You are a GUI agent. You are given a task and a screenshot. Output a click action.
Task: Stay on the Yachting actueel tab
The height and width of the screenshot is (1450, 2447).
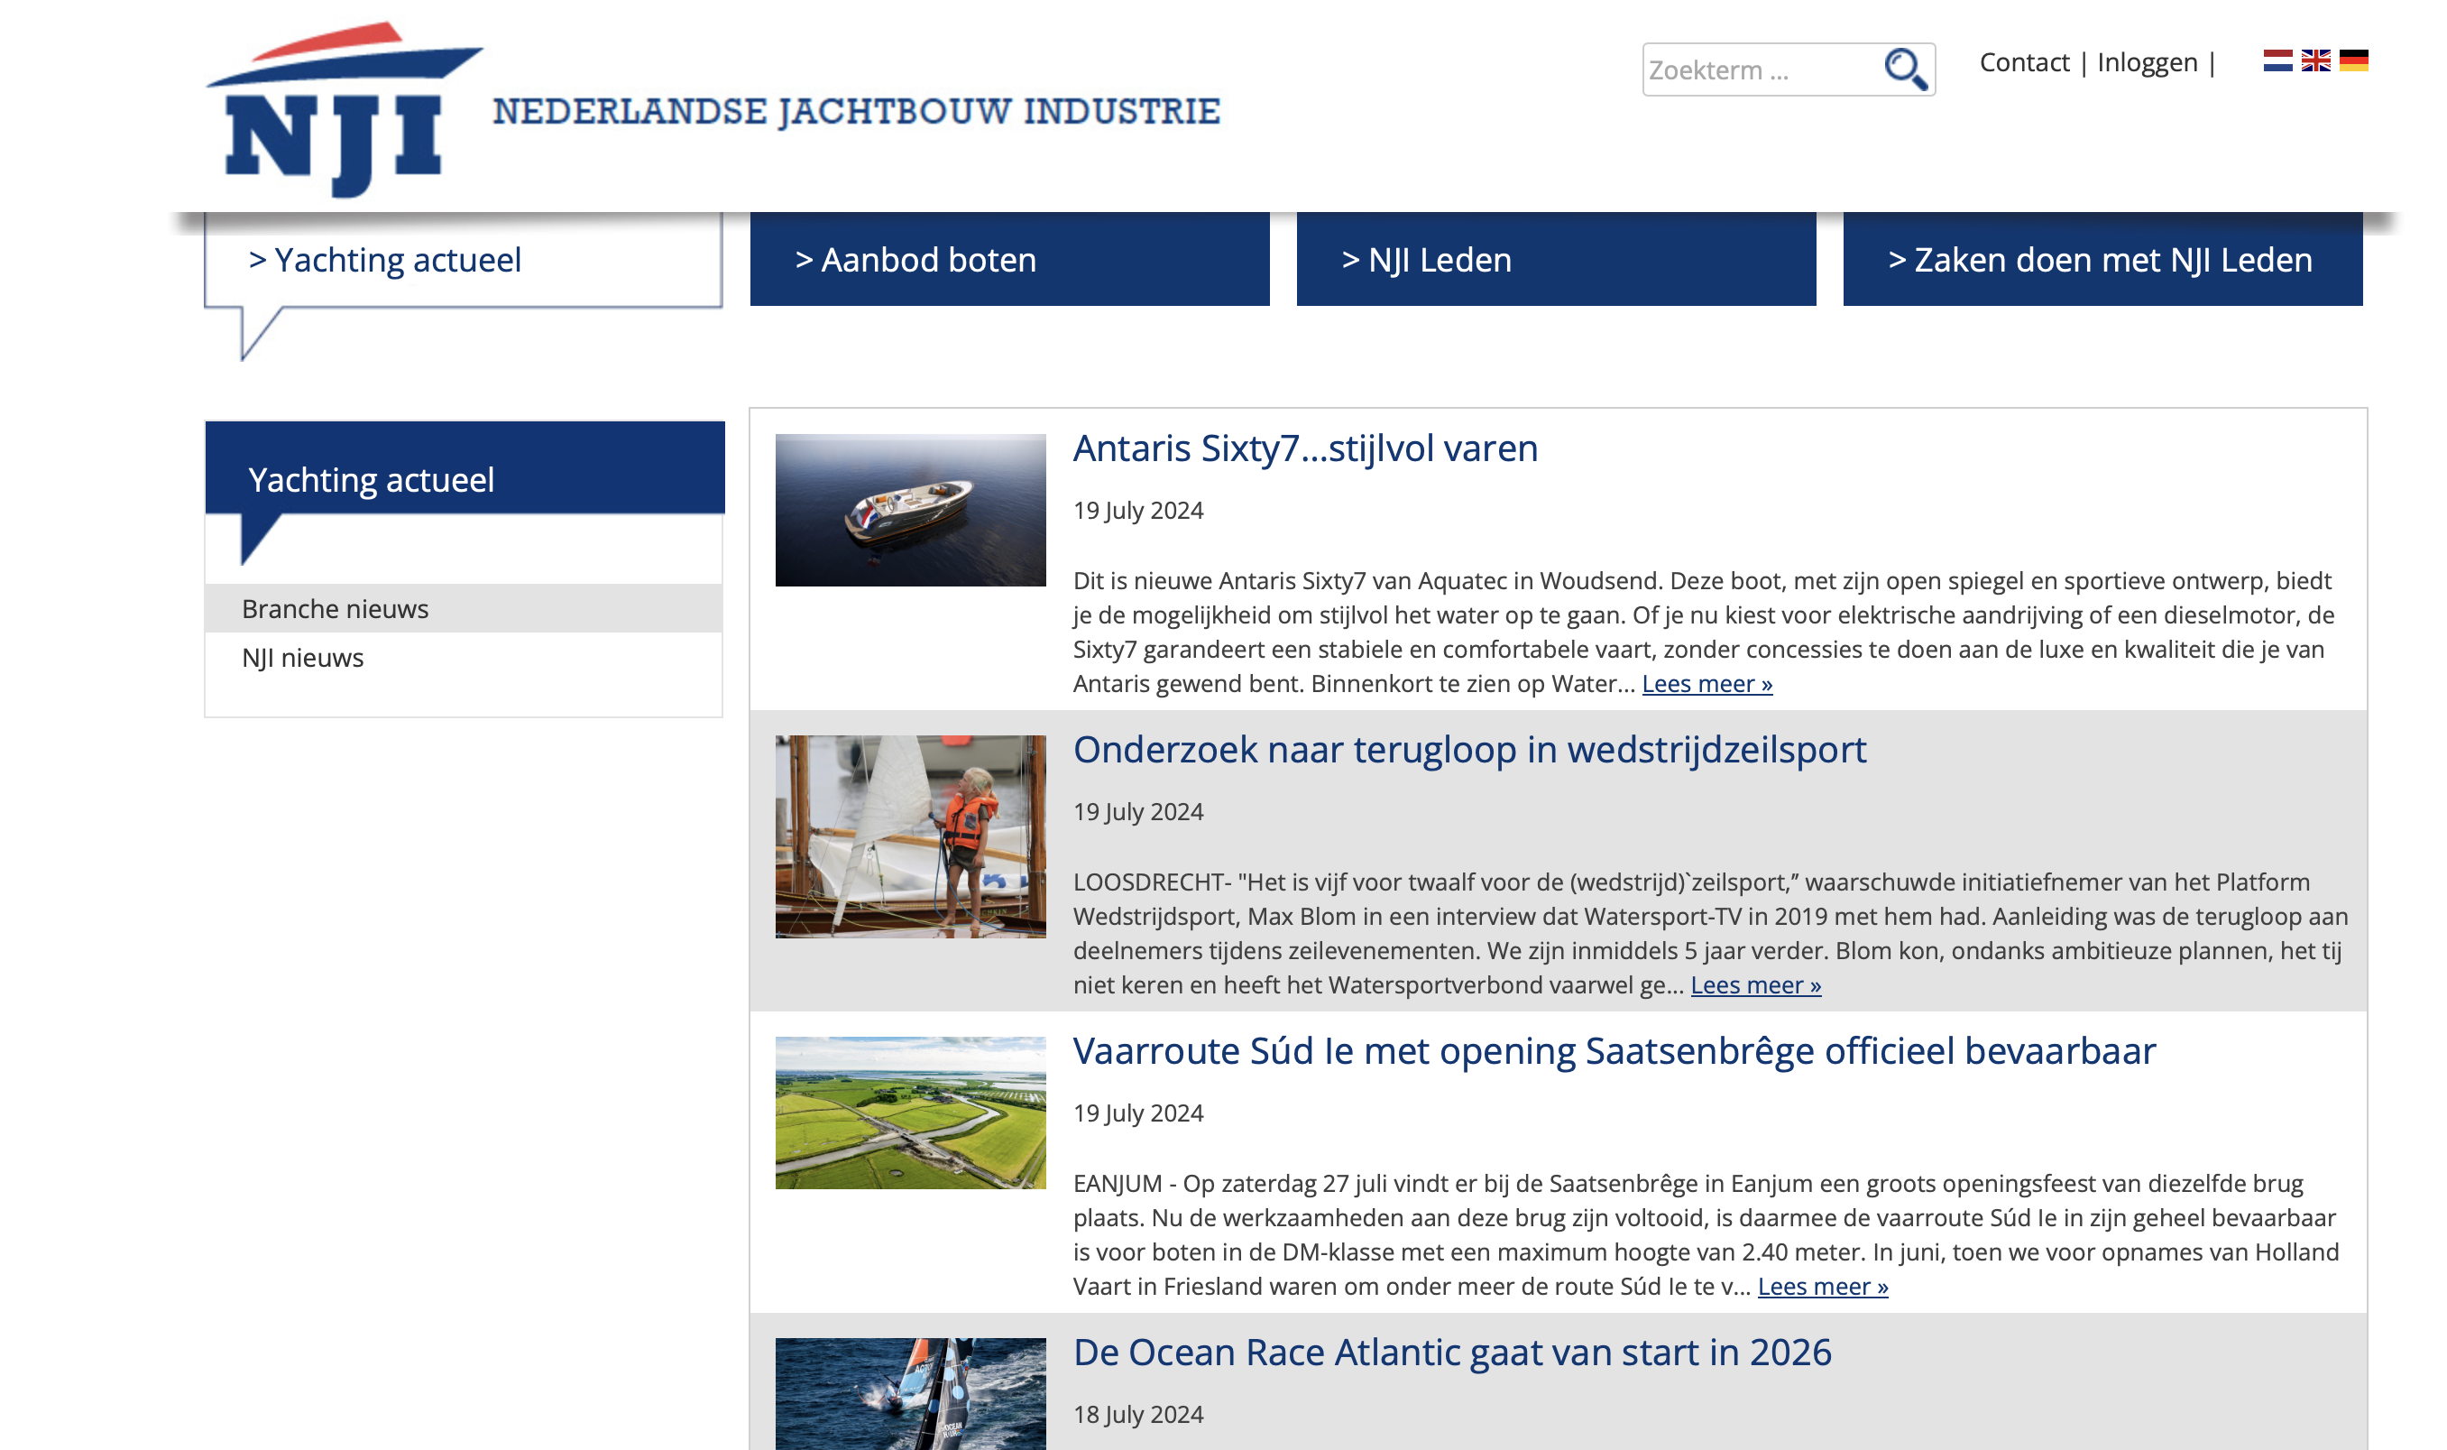pyautogui.click(x=386, y=259)
